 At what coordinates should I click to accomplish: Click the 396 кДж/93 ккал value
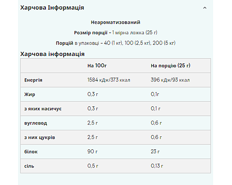click(170, 80)
